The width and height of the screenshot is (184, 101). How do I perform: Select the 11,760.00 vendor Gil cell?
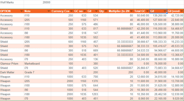point(175,33)
